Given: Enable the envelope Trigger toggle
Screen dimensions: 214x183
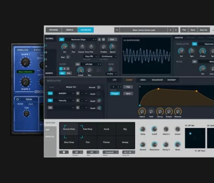Looking at the screenshot, I should (x=115, y=93).
